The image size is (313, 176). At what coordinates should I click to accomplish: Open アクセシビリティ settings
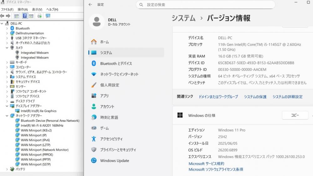(111, 139)
